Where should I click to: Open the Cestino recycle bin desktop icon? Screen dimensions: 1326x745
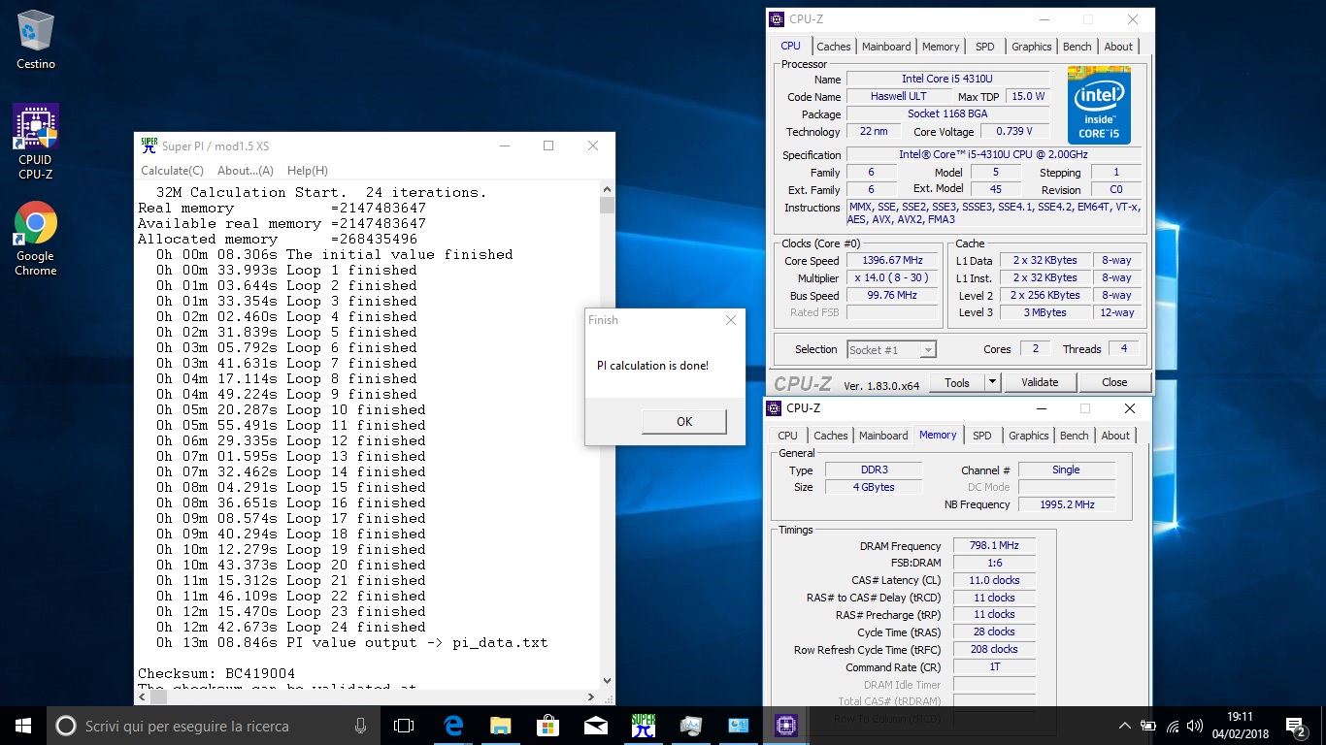click(36, 40)
